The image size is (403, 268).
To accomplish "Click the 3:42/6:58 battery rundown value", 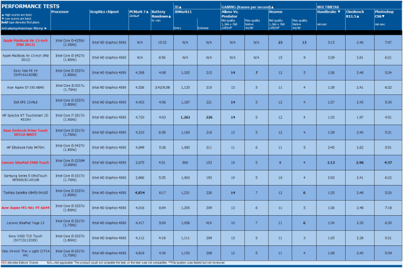I will pos(162,87).
